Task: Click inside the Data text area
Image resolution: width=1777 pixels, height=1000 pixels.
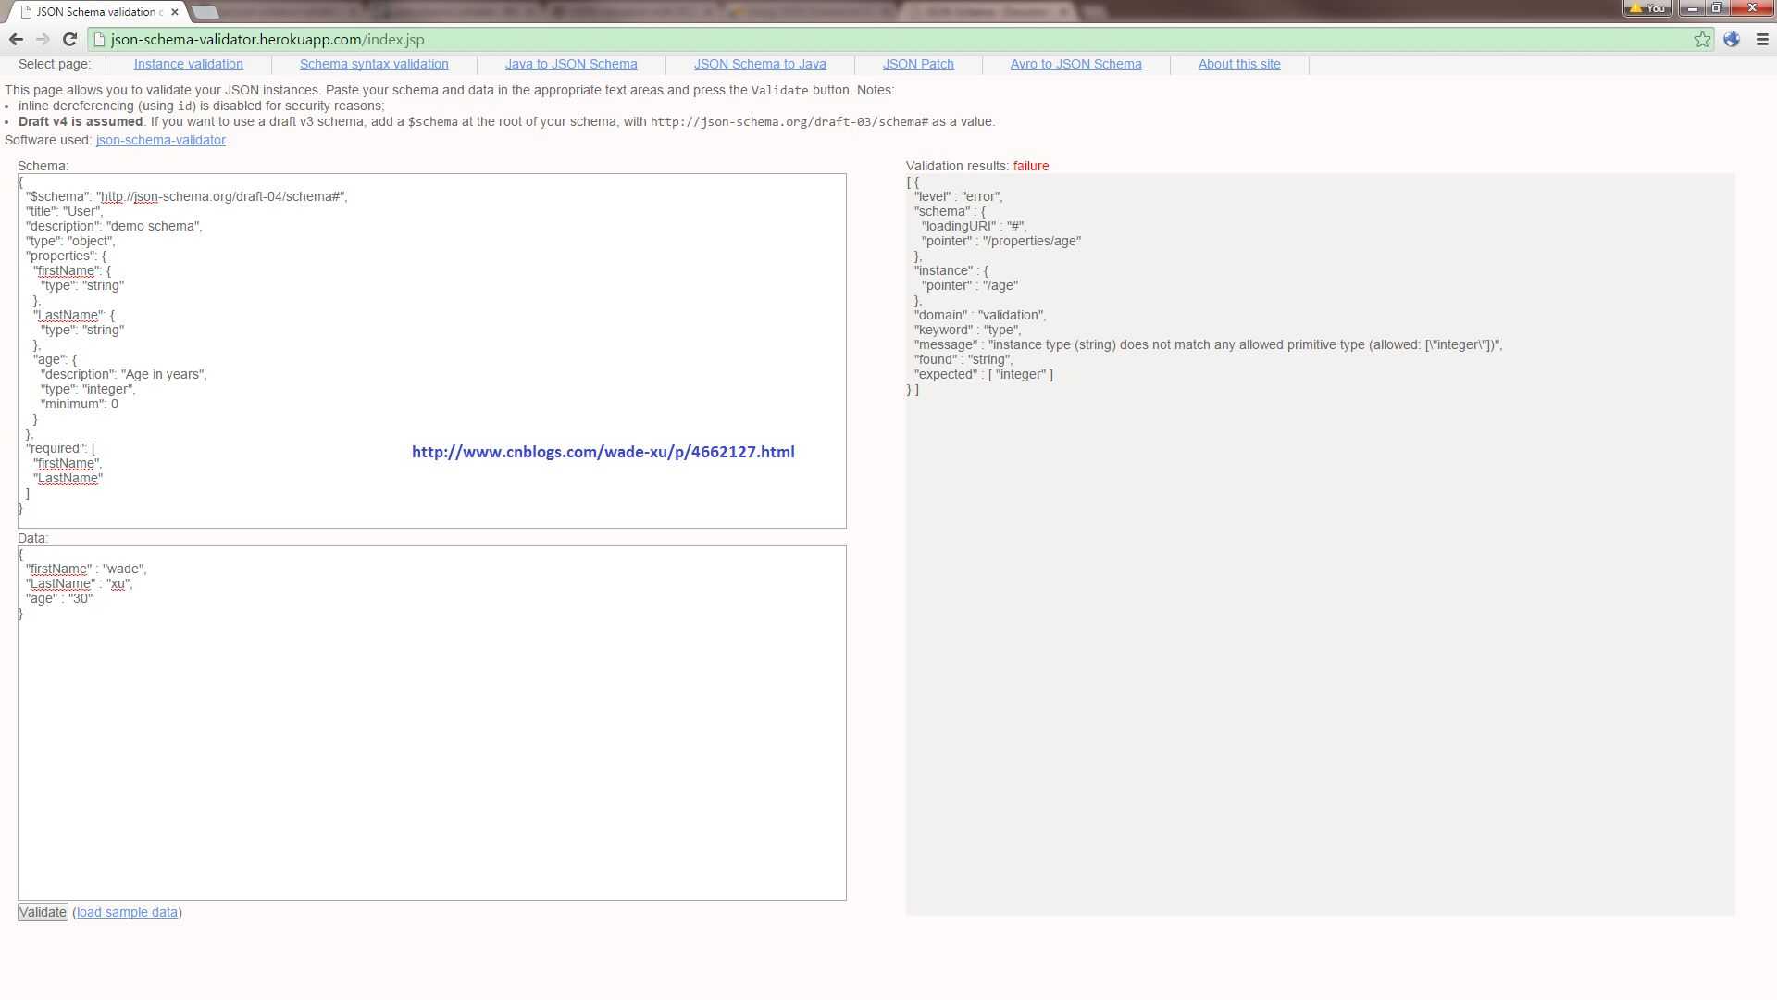Action: pos(431,741)
